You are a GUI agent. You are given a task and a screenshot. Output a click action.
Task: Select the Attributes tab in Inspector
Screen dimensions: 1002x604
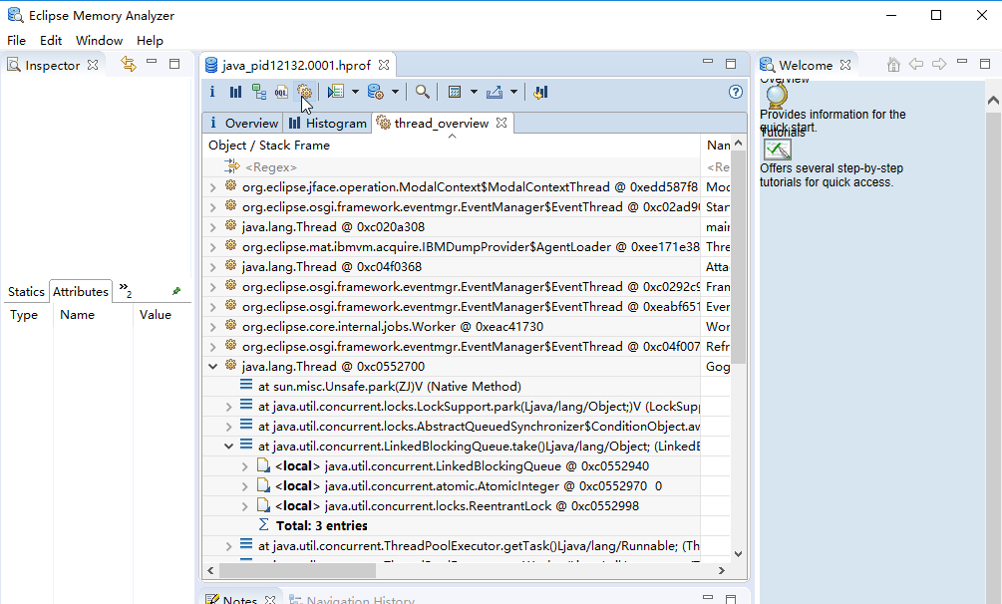81,291
